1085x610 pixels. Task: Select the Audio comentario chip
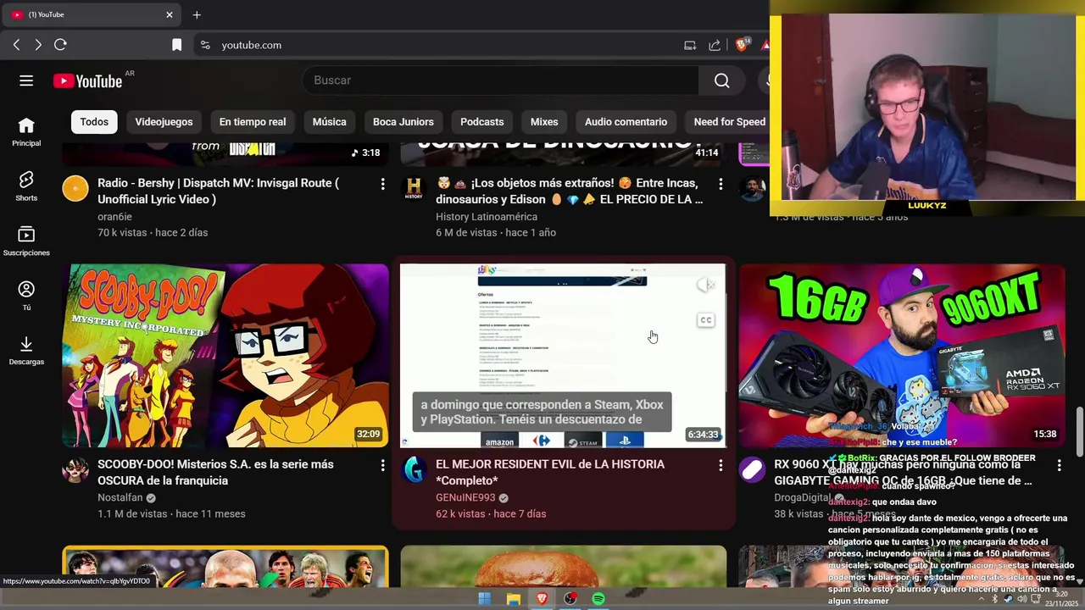point(626,122)
